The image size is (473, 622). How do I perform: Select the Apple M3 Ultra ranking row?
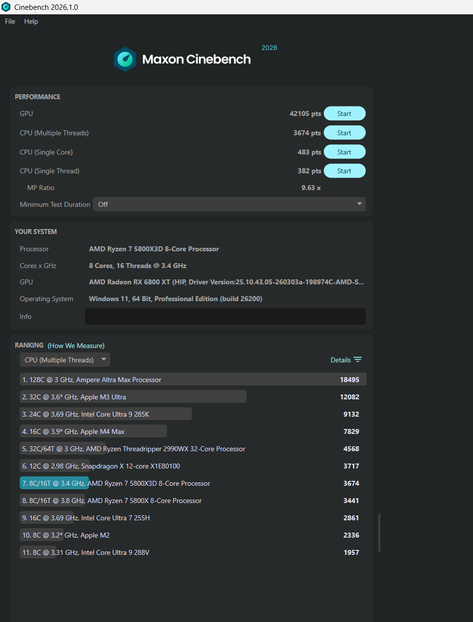(193, 397)
